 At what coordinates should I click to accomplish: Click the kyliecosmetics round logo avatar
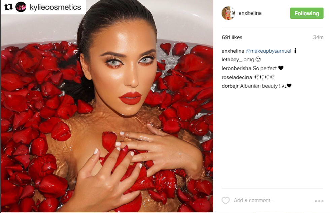click(21, 7)
